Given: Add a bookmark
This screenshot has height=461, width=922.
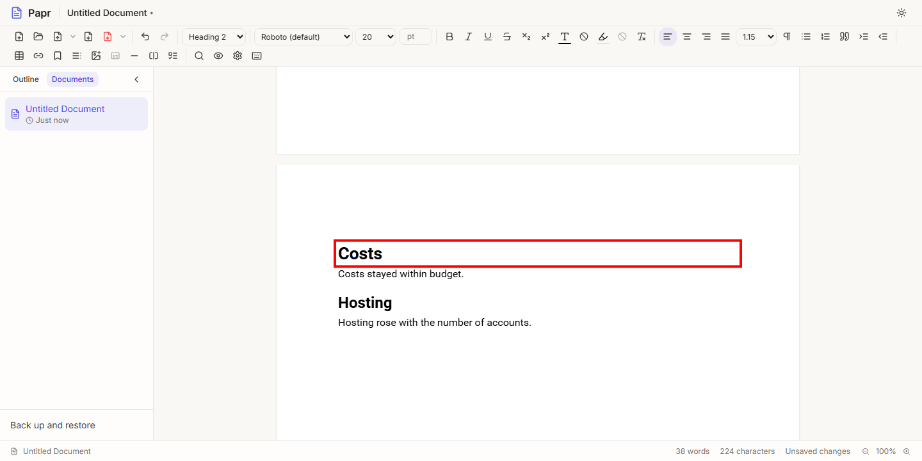Looking at the screenshot, I should [58, 56].
